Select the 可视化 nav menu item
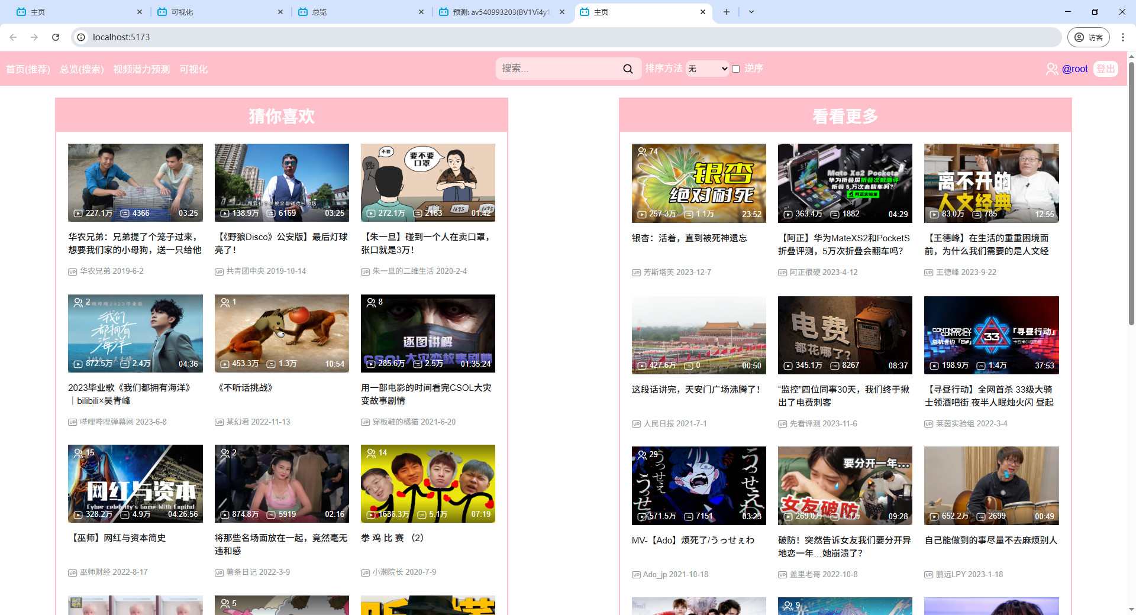This screenshot has width=1136, height=615. [x=193, y=69]
